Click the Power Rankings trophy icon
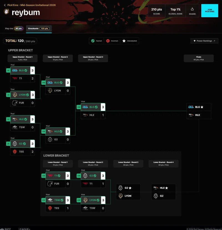Image resolution: width=222 pixels, height=230 pixels. (x=195, y=41)
